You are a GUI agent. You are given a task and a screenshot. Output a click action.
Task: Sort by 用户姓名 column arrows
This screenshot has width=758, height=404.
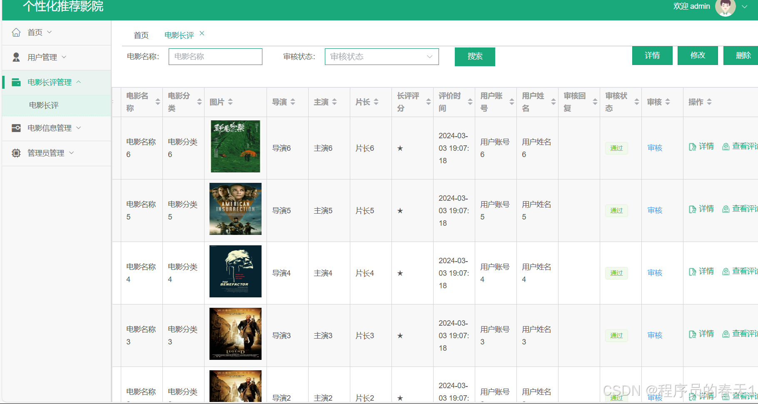554,102
